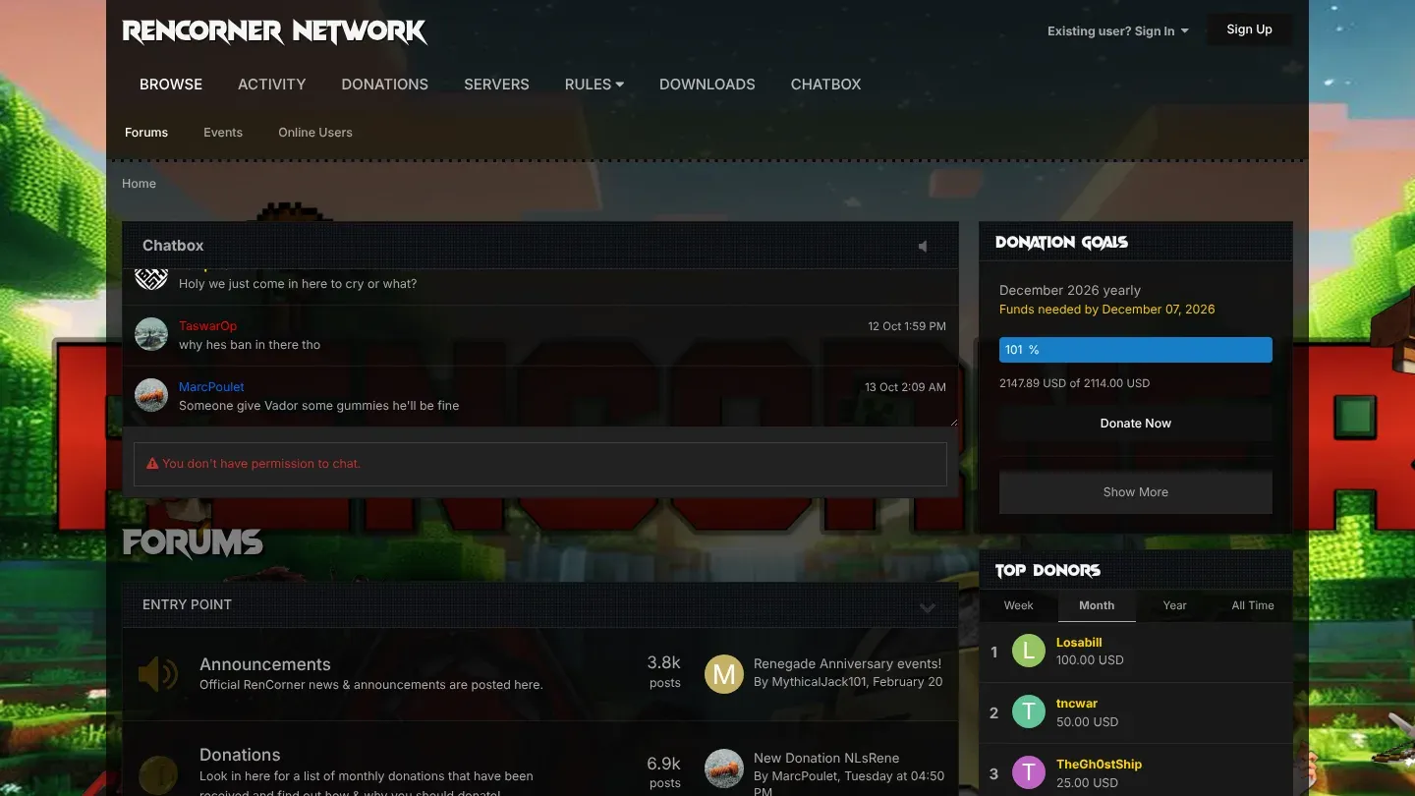Click TheGh0stShip's purple T avatar
This screenshot has width=1415, height=796.
(1029, 772)
